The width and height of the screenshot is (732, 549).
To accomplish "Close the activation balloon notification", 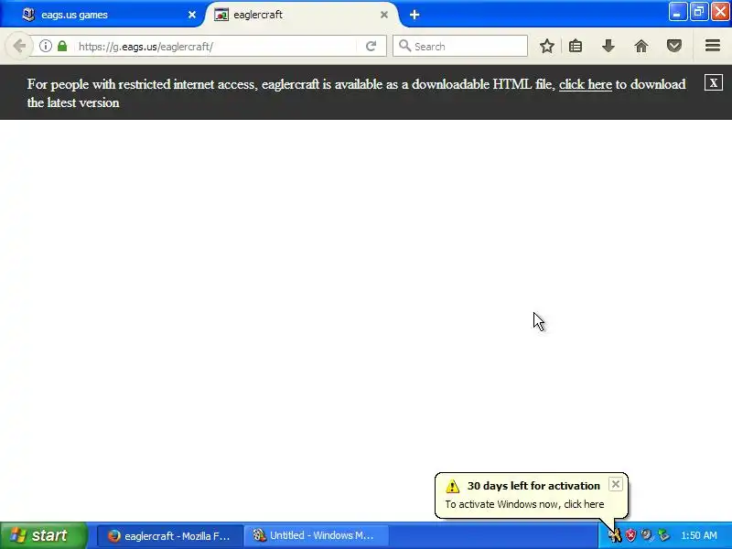I will 616,485.
